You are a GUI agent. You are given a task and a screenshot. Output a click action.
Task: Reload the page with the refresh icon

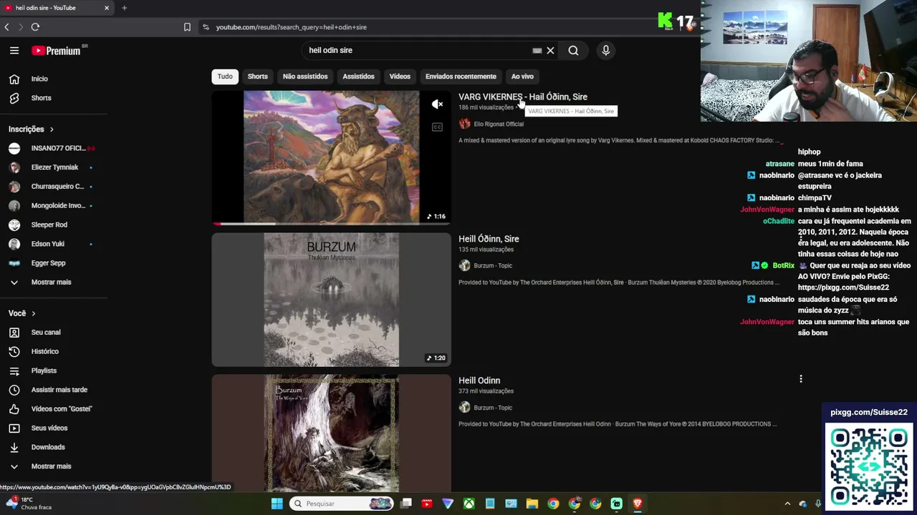[x=35, y=27]
